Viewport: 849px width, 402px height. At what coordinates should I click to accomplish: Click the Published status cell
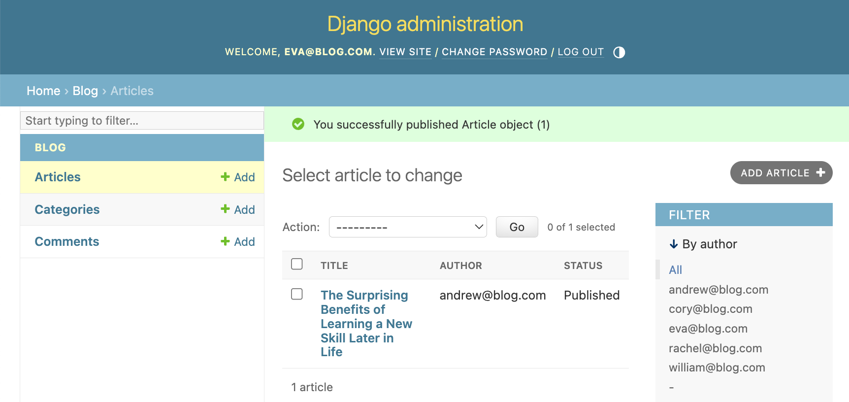click(x=591, y=295)
